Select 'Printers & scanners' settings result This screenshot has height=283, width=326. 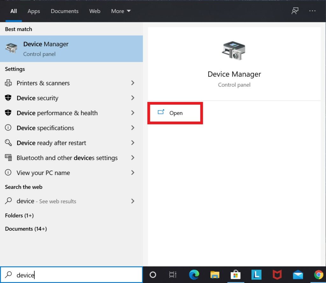71,83
